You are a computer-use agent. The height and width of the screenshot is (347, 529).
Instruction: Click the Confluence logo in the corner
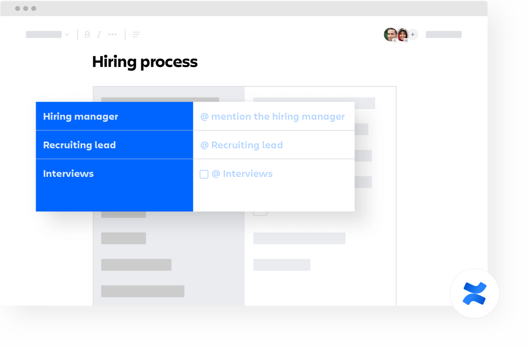(x=474, y=293)
